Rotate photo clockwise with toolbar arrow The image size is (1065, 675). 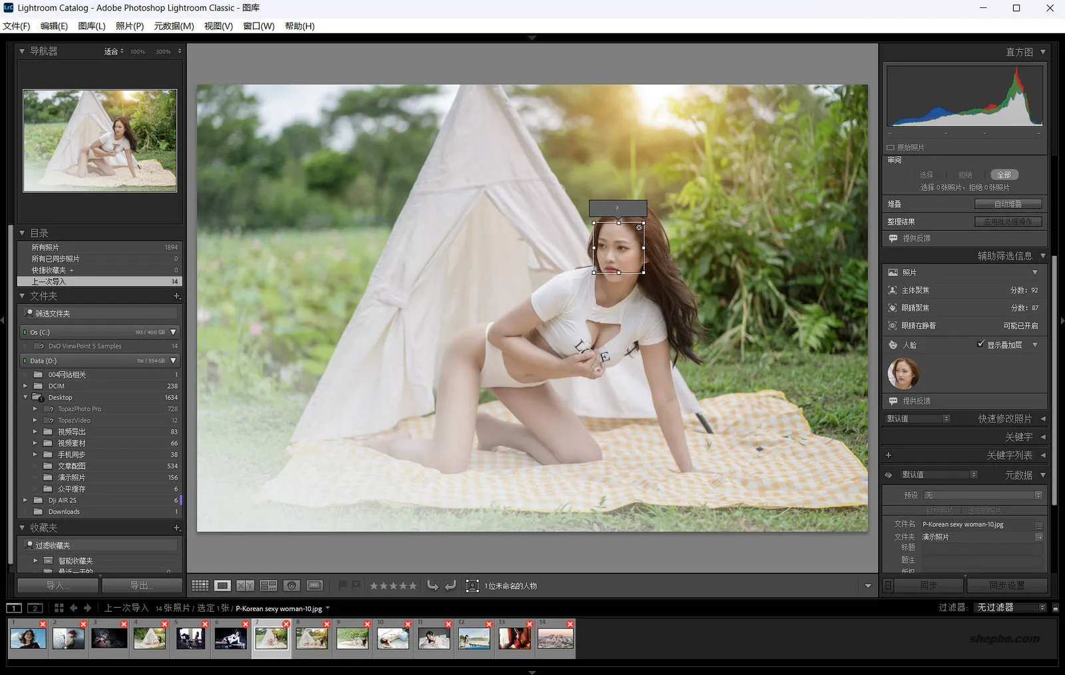coord(451,585)
